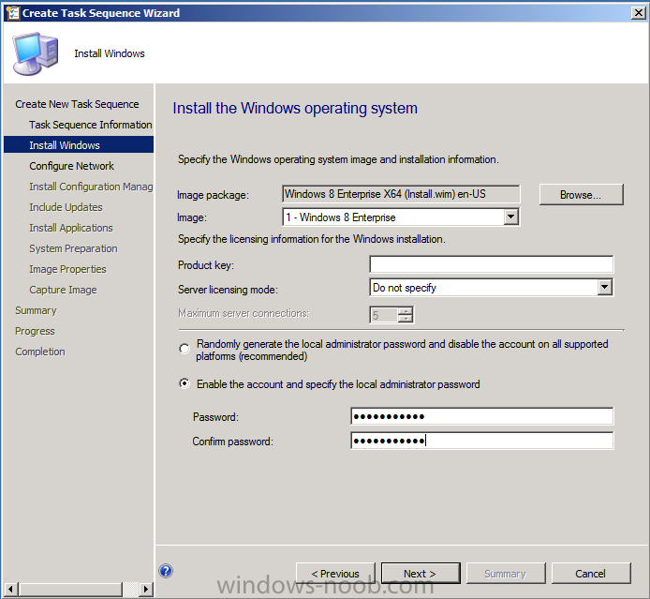Decrease maximum server connections with down arrow
650x599 pixels.
tap(405, 319)
